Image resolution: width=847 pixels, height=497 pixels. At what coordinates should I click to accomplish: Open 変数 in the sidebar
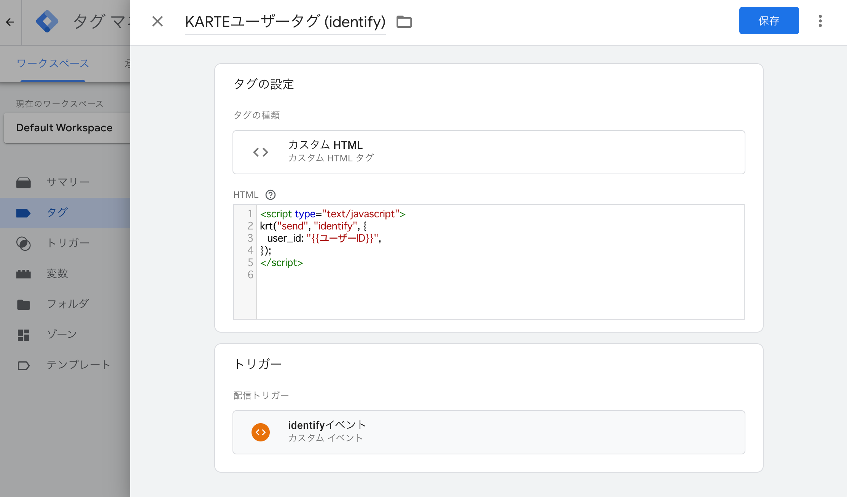[65, 274]
